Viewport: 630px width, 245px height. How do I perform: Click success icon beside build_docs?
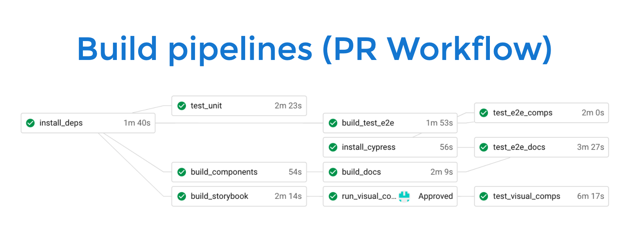click(x=333, y=172)
